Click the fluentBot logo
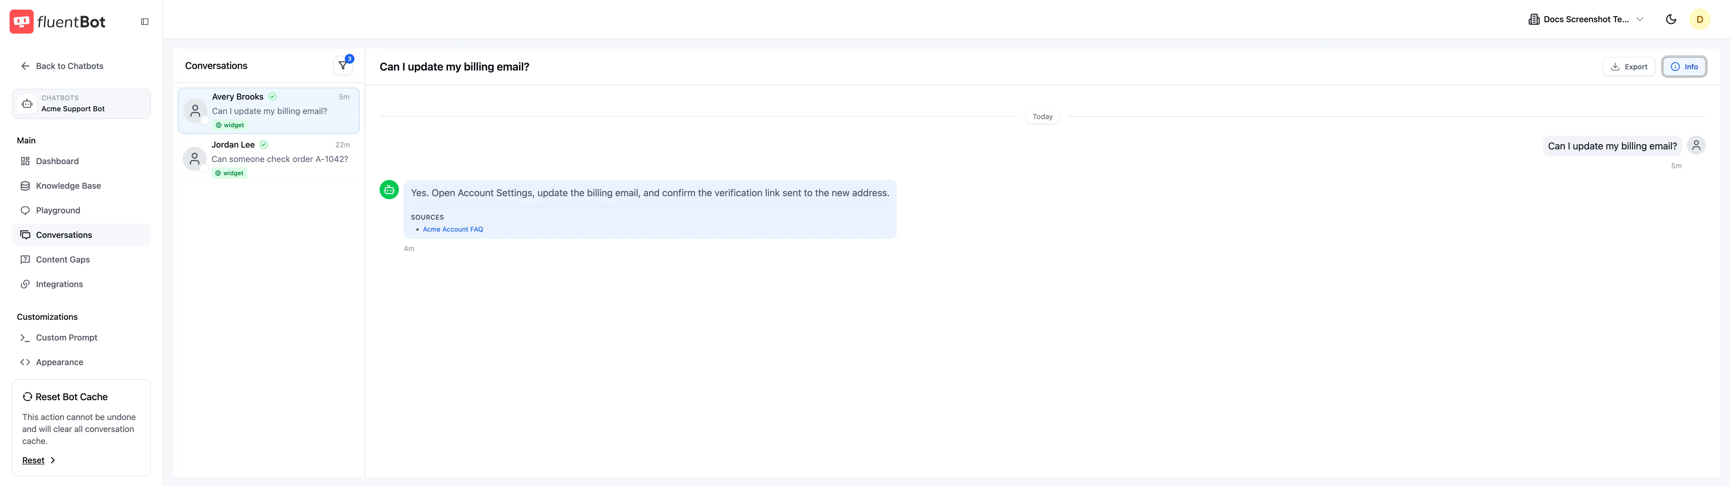The width and height of the screenshot is (1730, 486). point(58,22)
